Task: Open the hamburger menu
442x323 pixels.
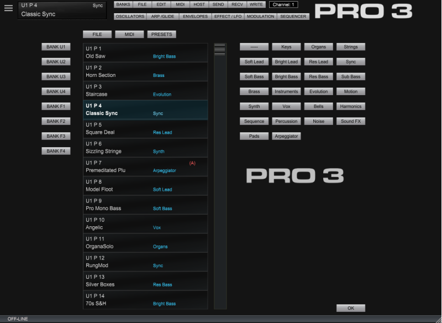Action: 8,8
